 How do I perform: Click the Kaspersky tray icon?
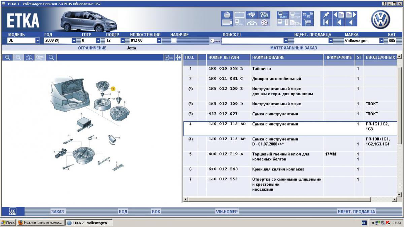pyautogui.click(x=388, y=223)
